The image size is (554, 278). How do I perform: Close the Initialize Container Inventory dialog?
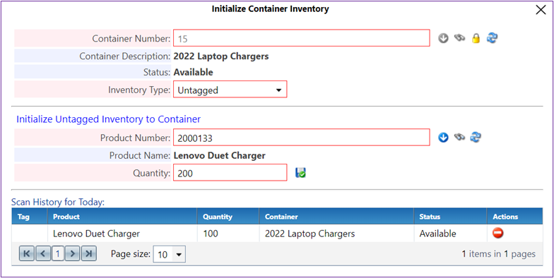pos(541,10)
